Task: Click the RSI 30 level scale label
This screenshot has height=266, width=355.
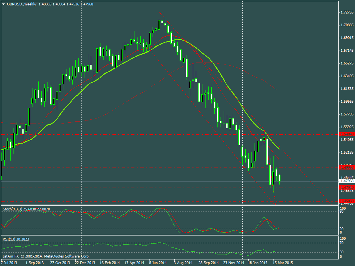Action: click(341, 252)
